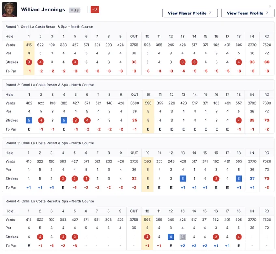Click Round 4 hole 13 grey double-bogey square 6
Screen dimensions: 276x254
click(183, 237)
